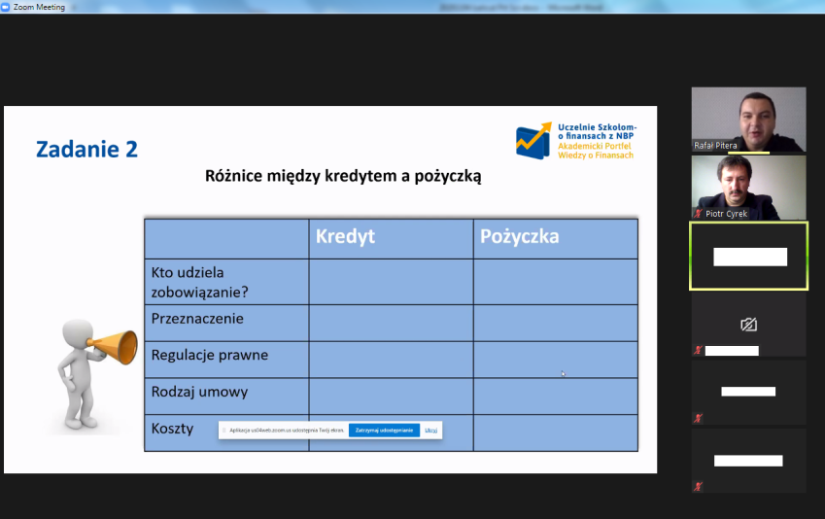Click the "Regulacje prawne" row label
The width and height of the screenshot is (825, 519).
[210, 356]
